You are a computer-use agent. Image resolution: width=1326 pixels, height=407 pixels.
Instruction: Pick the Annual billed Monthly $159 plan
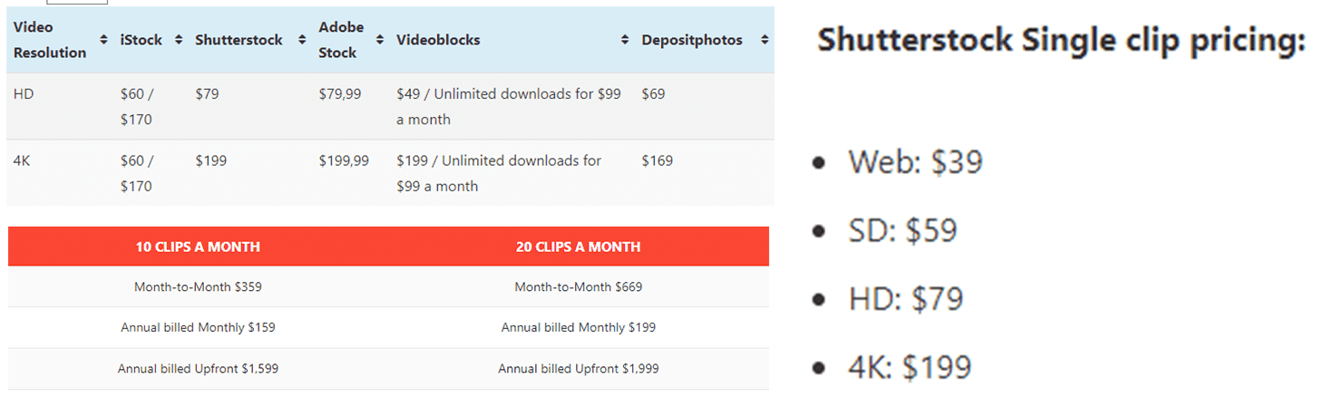click(x=198, y=327)
